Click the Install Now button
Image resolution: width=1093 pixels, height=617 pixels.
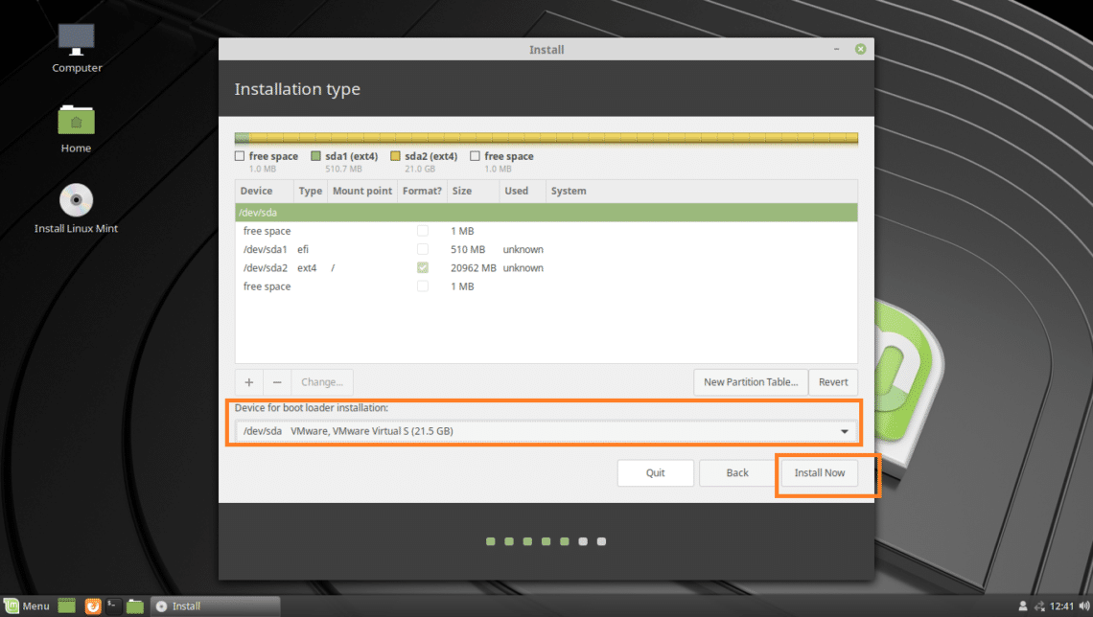tap(820, 472)
